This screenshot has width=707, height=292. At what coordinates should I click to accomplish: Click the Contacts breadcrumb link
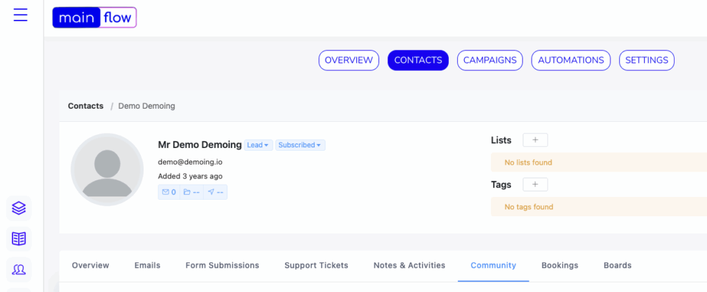click(86, 106)
